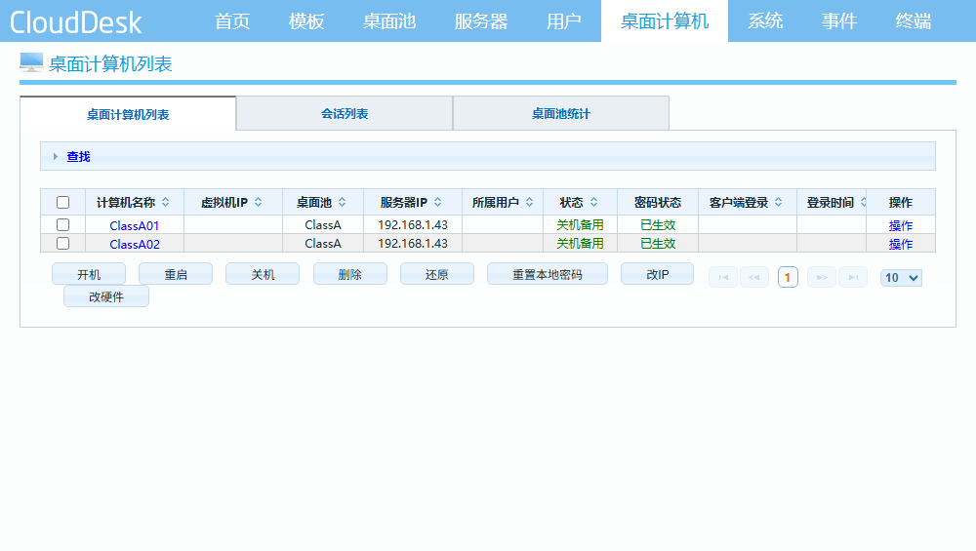The height and width of the screenshot is (551, 976).
Task: Go to previous page icon
Action: pyautogui.click(x=753, y=277)
